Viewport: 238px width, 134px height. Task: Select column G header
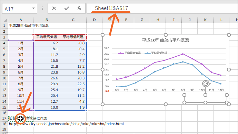pyautogui.click(x=142, y=20)
